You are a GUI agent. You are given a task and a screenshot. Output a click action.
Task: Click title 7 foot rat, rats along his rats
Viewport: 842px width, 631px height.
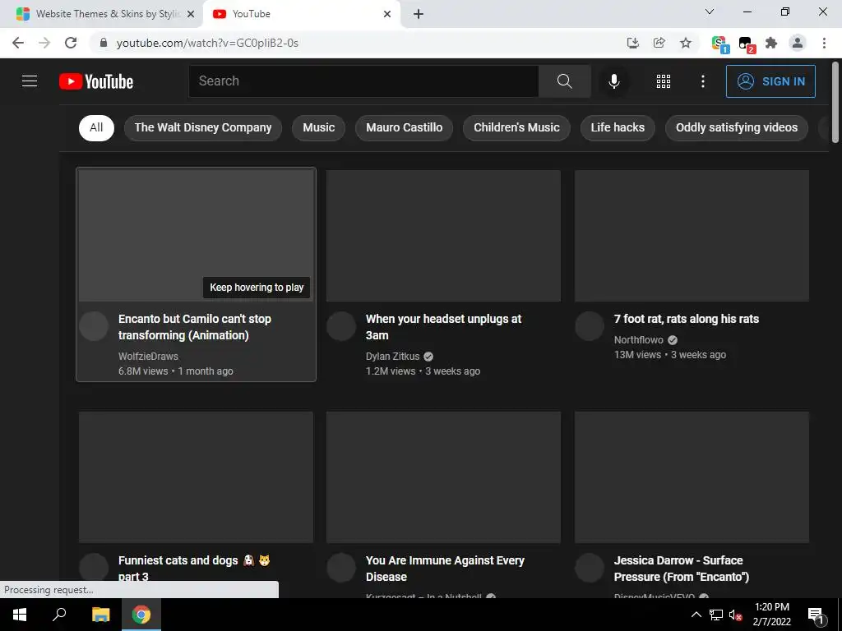tap(687, 319)
